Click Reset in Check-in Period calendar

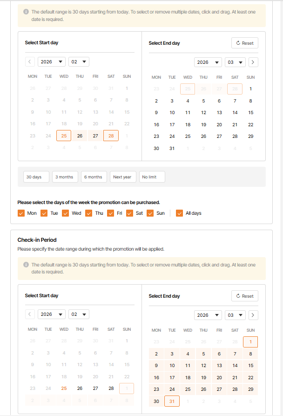pyautogui.click(x=244, y=296)
